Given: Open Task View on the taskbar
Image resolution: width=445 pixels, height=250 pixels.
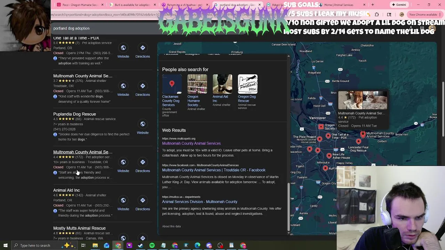Looking at the screenshot, I should (83, 245).
